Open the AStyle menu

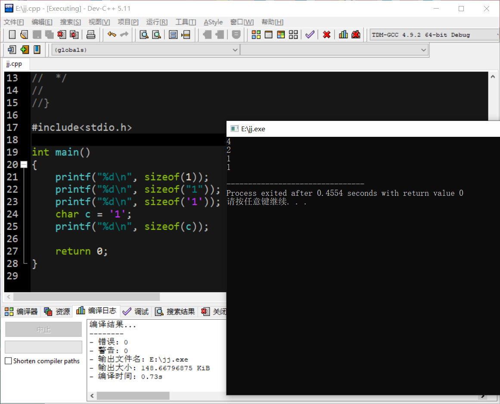pos(213,22)
